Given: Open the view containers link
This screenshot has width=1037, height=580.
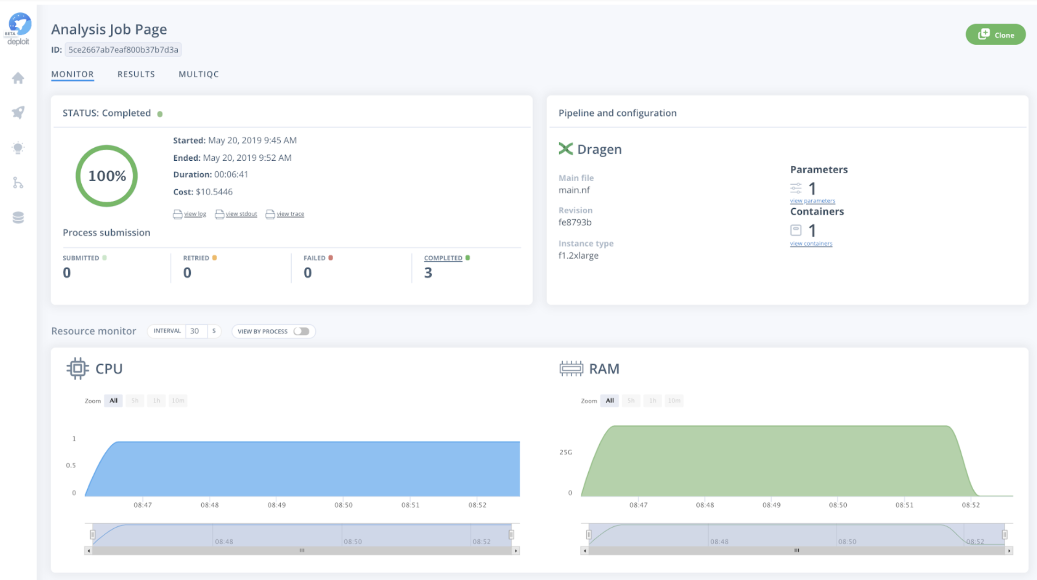Looking at the screenshot, I should [811, 244].
